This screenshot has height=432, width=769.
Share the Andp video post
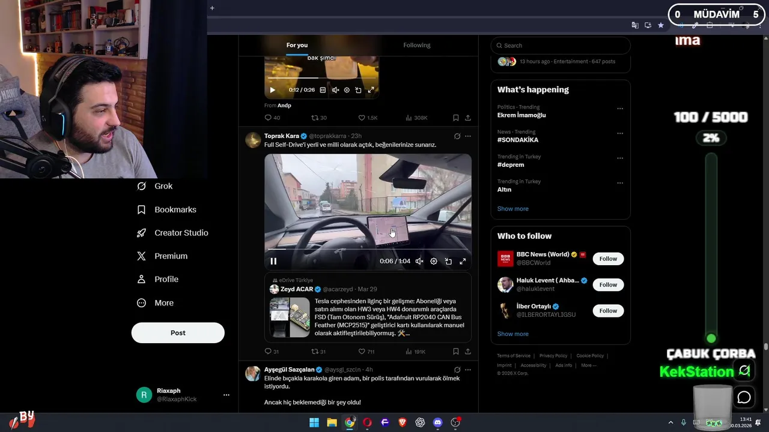click(468, 118)
